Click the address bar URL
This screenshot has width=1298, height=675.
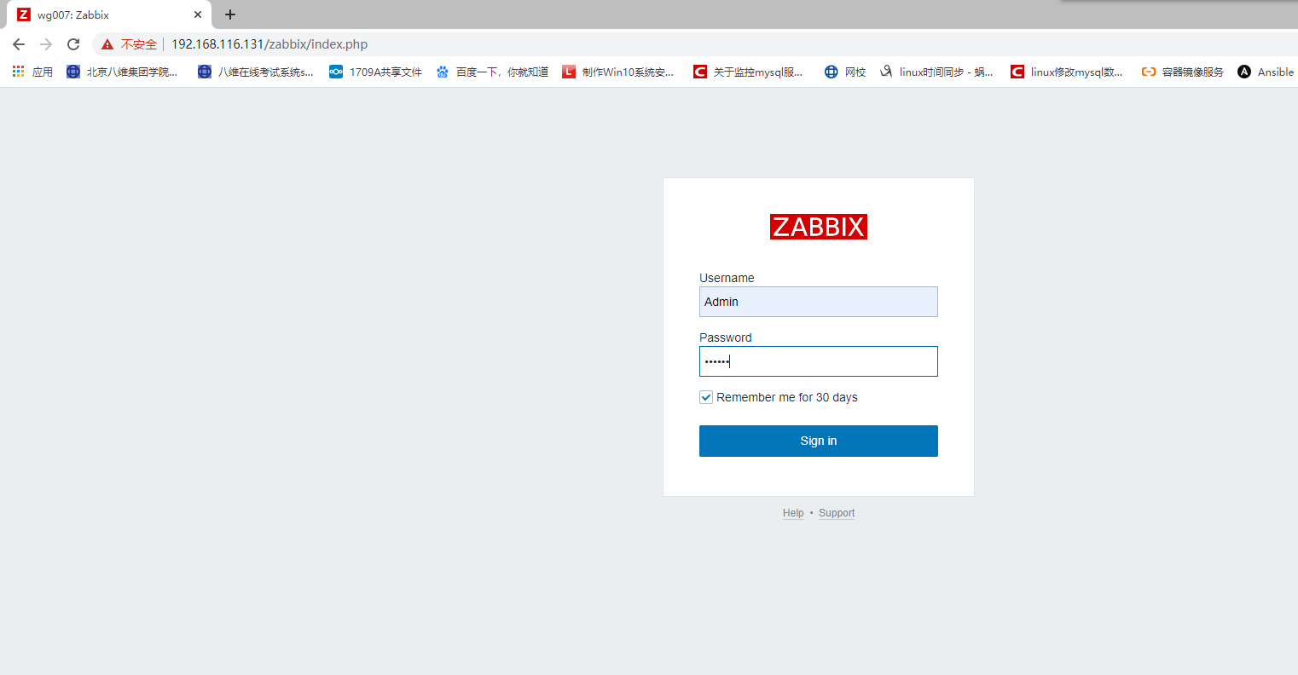(x=269, y=44)
